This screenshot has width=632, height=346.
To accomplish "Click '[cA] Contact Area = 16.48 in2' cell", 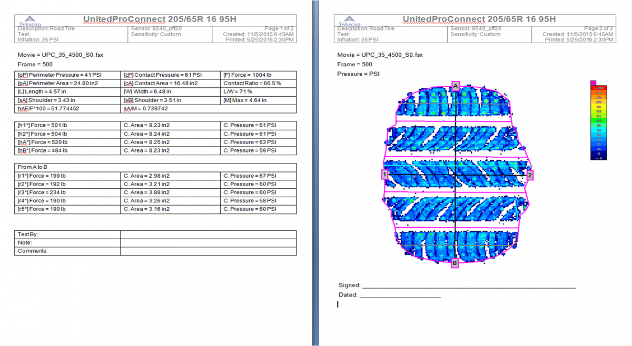I will (x=171, y=83).
